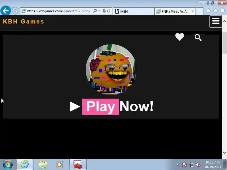
Task: Click the white play triangle icon
Action: tap(75, 107)
